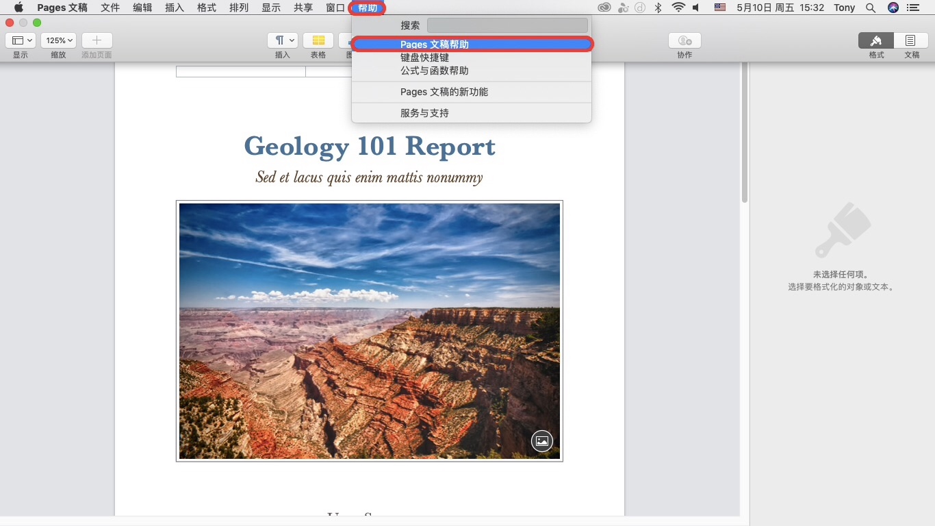
Task: Open Spotlight search magnifier in menu bar
Action: (871, 8)
